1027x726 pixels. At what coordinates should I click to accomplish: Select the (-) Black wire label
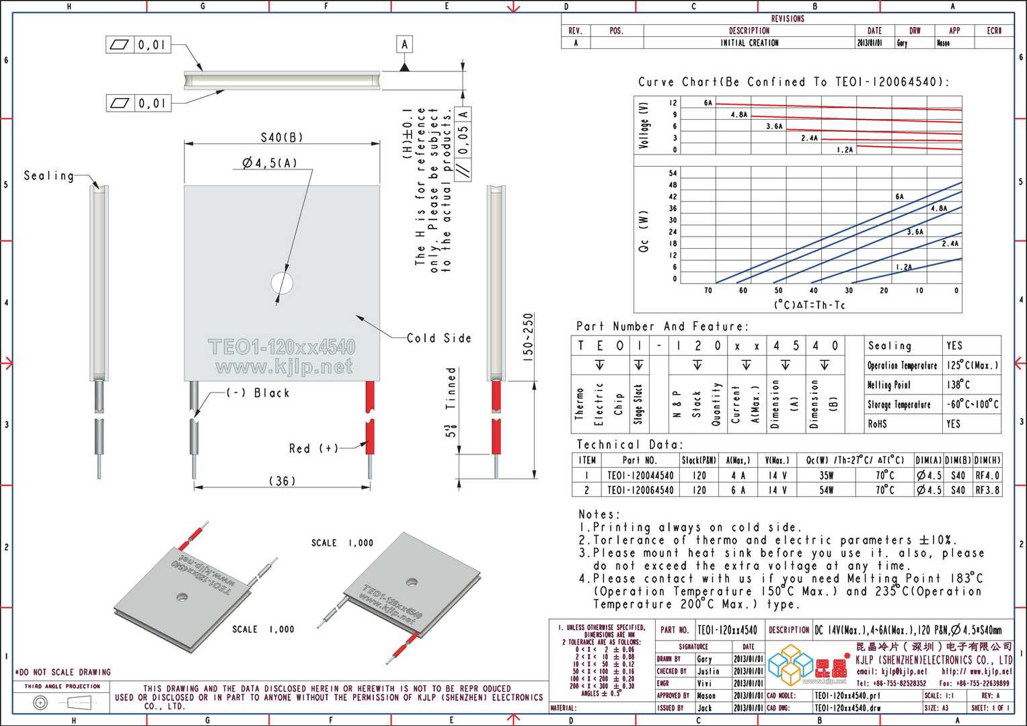[258, 393]
